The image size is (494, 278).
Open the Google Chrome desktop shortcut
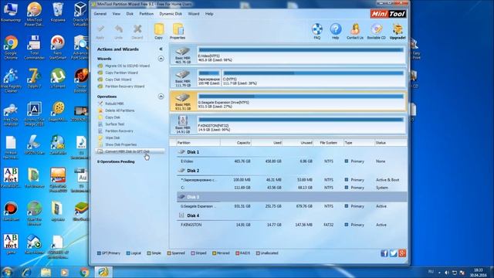[11, 48]
